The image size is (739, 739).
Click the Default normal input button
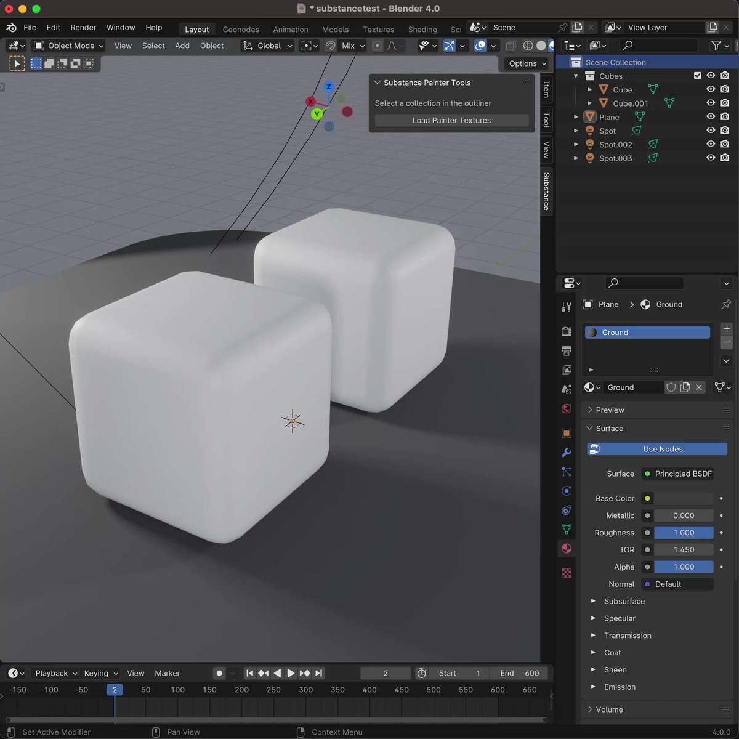tap(677, 584)
